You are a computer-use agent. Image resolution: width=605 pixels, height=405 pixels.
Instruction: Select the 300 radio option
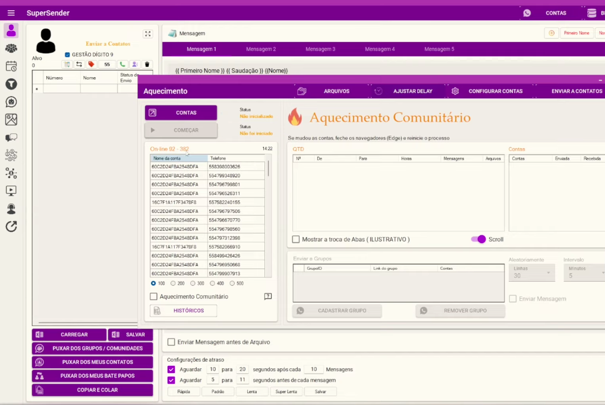pyautogui.click(x=193, y=283)
